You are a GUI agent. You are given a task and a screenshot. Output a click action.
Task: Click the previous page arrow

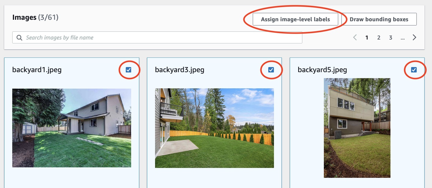point(355,37)
